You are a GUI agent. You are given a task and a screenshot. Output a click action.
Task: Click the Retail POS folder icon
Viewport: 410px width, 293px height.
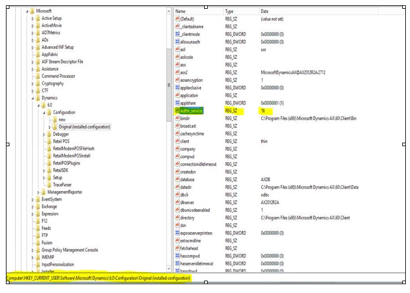point(49,141)
